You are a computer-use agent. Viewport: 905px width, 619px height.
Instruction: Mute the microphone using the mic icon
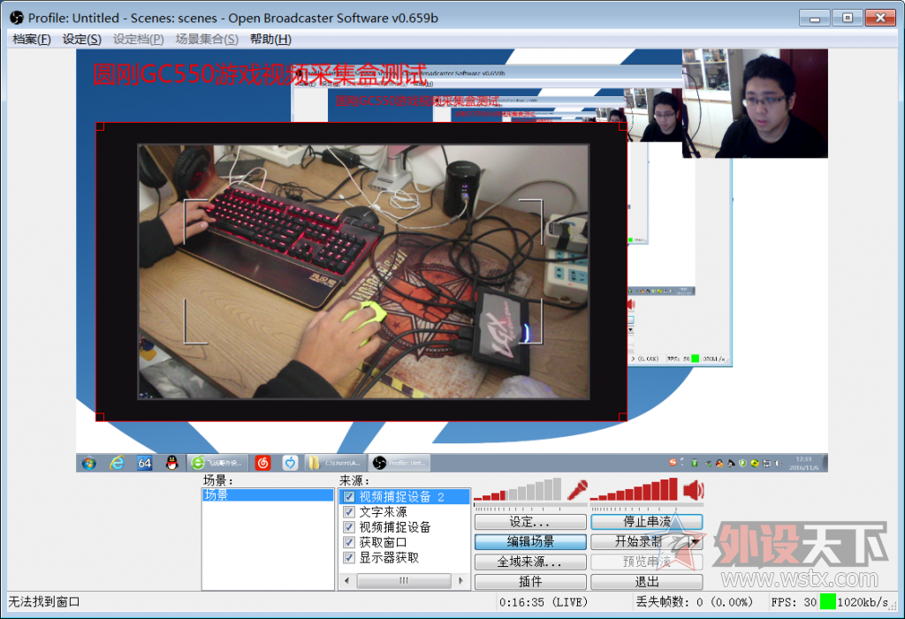tap(577, 490)
